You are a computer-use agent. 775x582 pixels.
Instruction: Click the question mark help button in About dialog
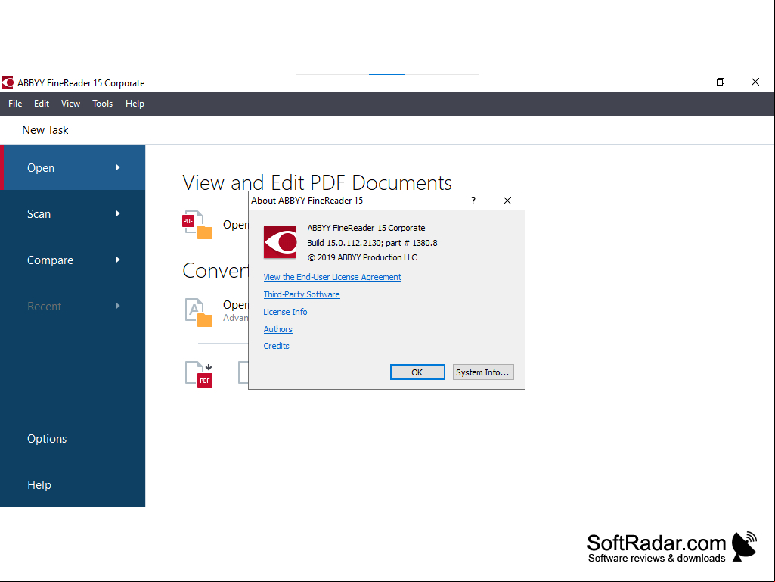(473, 201)
